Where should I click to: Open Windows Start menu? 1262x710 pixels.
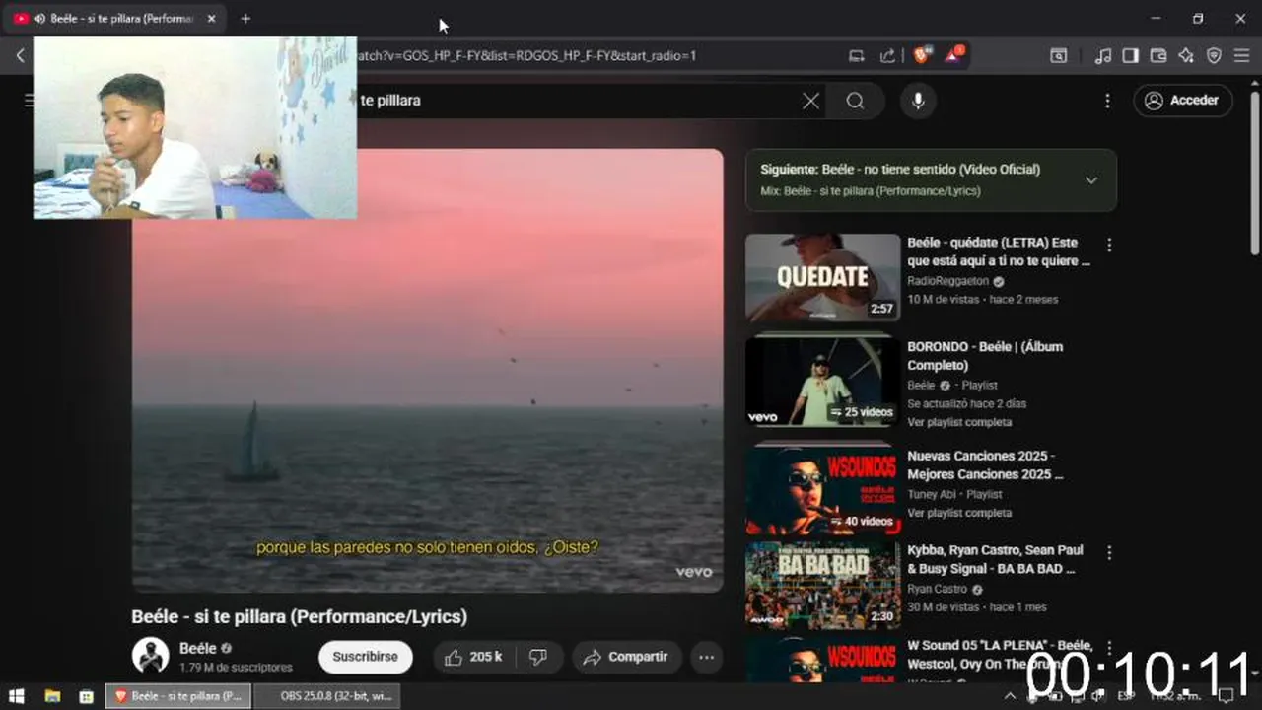click(16, 696)
